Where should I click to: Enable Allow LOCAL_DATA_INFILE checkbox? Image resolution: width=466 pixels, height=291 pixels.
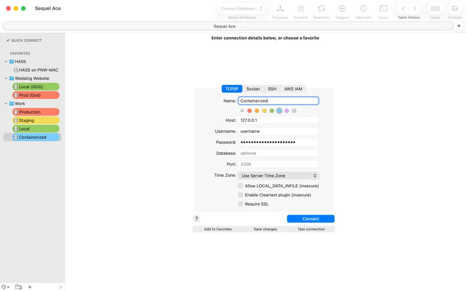(x=240, y=186)
